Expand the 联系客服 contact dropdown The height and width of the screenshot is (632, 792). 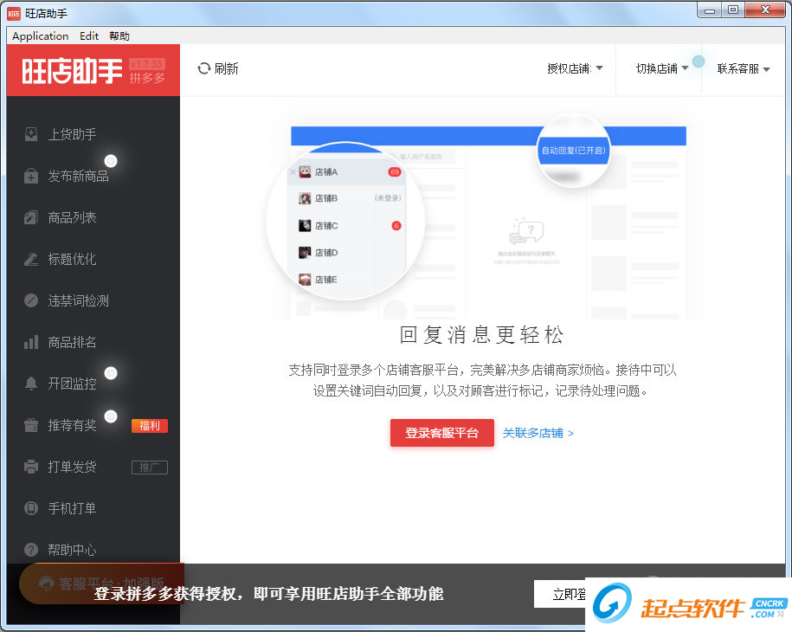tap(741, 68)
